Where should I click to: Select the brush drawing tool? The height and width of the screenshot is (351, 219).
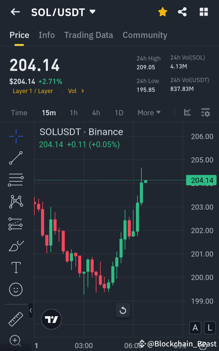(x=16, y=245)
